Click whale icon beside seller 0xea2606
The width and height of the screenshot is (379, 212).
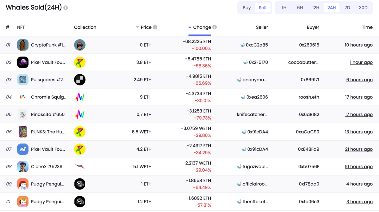tap(243, 97)
